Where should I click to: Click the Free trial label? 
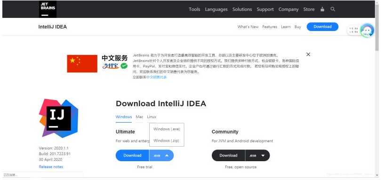pyautogui.click(x=144, y=167)
